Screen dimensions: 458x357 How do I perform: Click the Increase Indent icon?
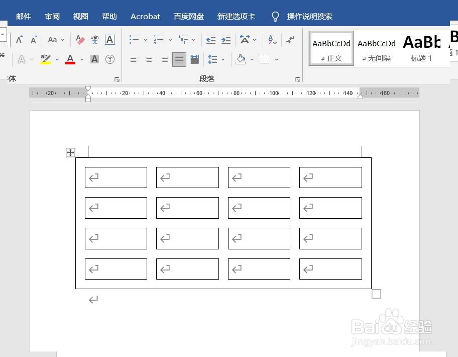[226, 40]
